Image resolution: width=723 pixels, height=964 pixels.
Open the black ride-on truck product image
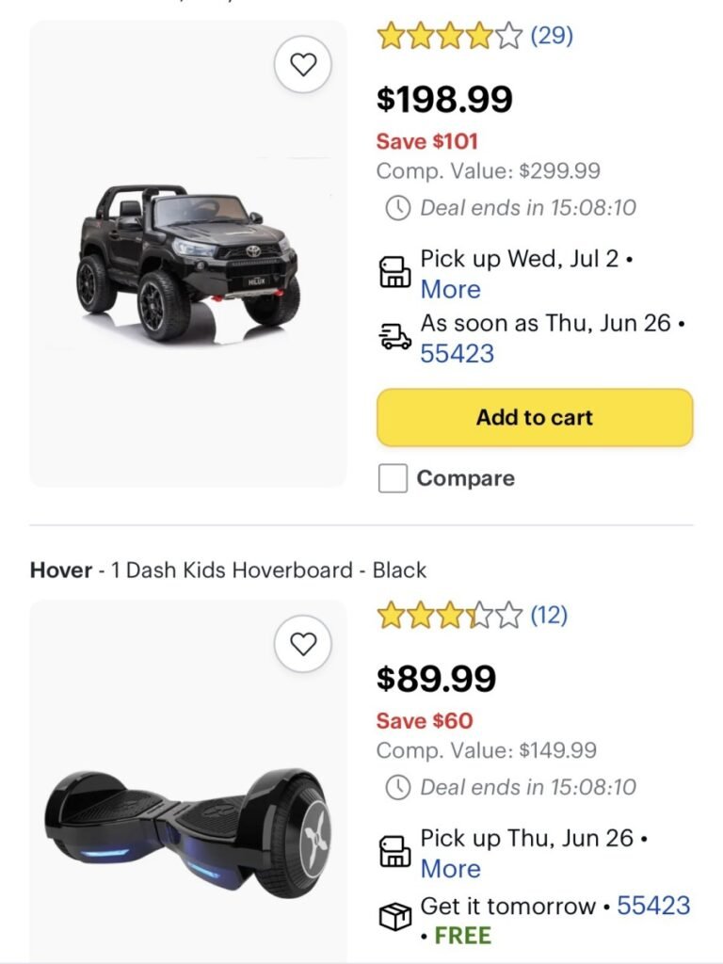tap(187, 254)
